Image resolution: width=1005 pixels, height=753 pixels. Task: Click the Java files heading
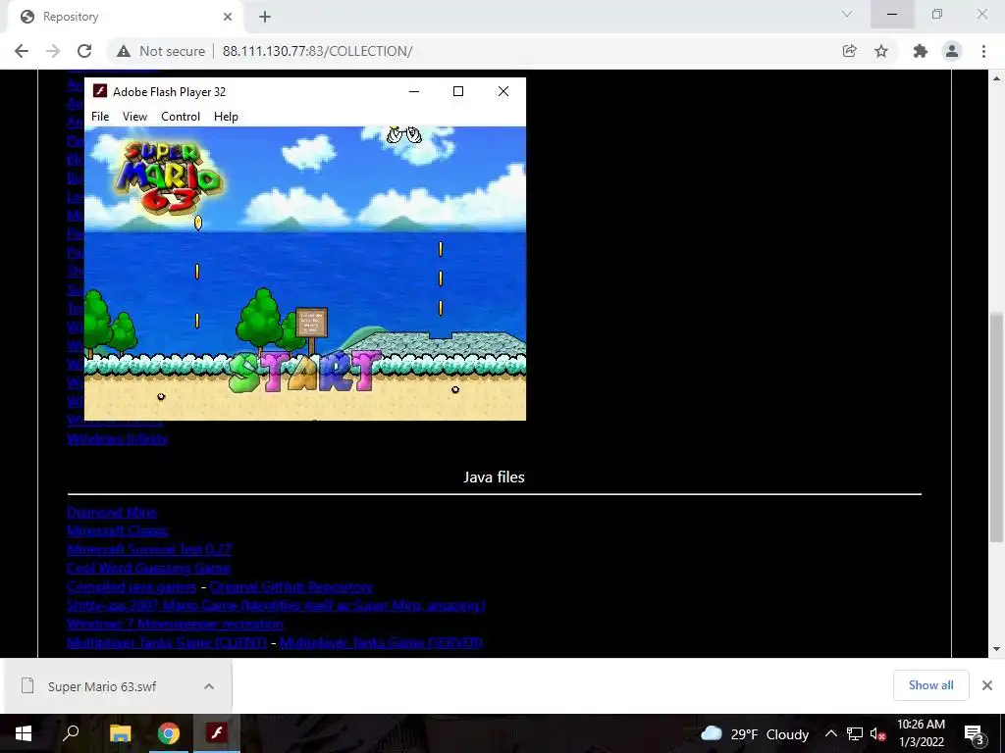[495, 477]
